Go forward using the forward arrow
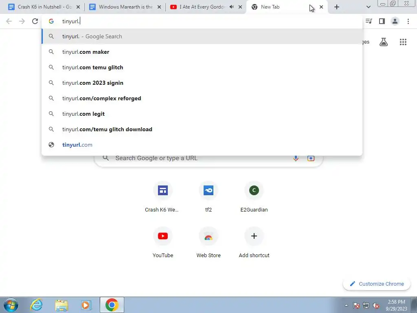 tap(22, 21)
